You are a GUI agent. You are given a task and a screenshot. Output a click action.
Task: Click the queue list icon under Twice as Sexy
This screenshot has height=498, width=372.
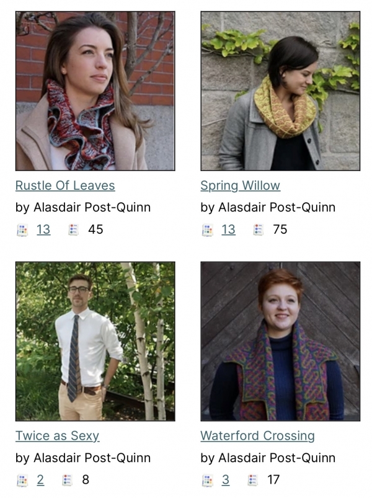click(x=67, y=480)
